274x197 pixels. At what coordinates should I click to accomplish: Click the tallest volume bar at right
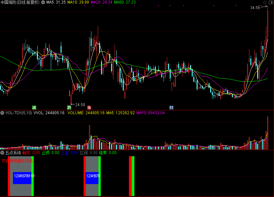(x=268, y=133)
